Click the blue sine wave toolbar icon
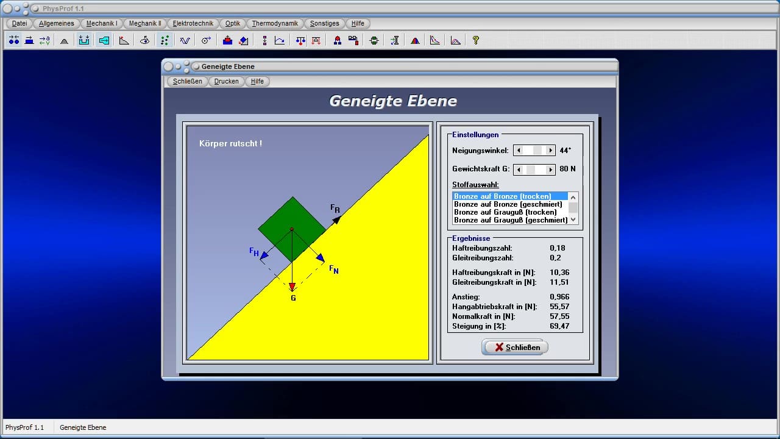The width and height of the screenshot is (780, 439). pyautogui.click(x=185, y=40)
